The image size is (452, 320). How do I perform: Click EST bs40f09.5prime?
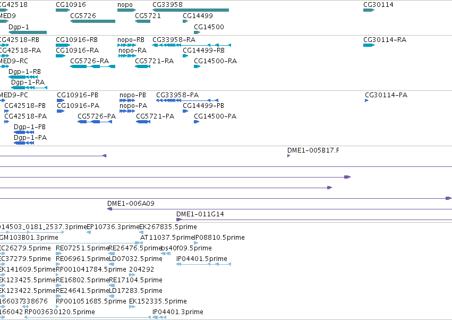[x=186, y=248]
